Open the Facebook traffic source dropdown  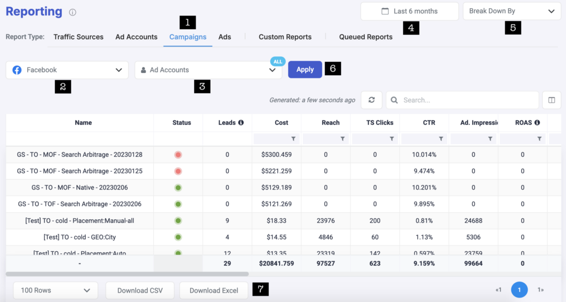point(67,70)
